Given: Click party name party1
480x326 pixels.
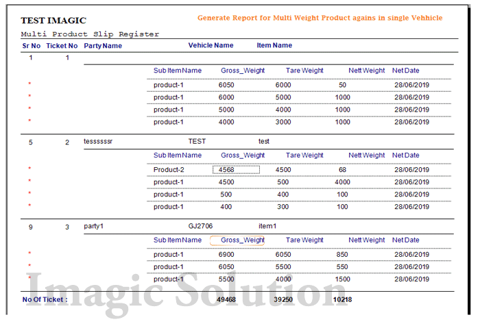Looking at the screenshot, I should coord(94,226).
